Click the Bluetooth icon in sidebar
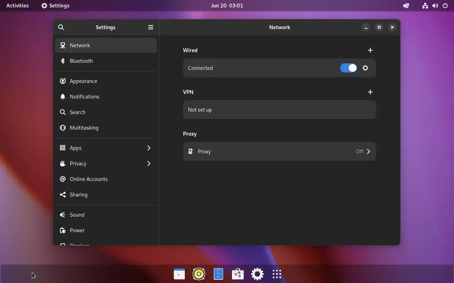454x283 pixels. (63, 61)
